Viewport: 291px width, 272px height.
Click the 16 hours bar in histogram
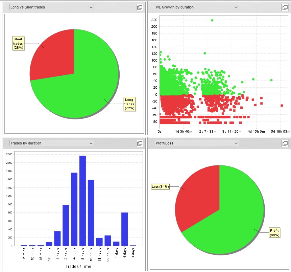click(91, 213)
